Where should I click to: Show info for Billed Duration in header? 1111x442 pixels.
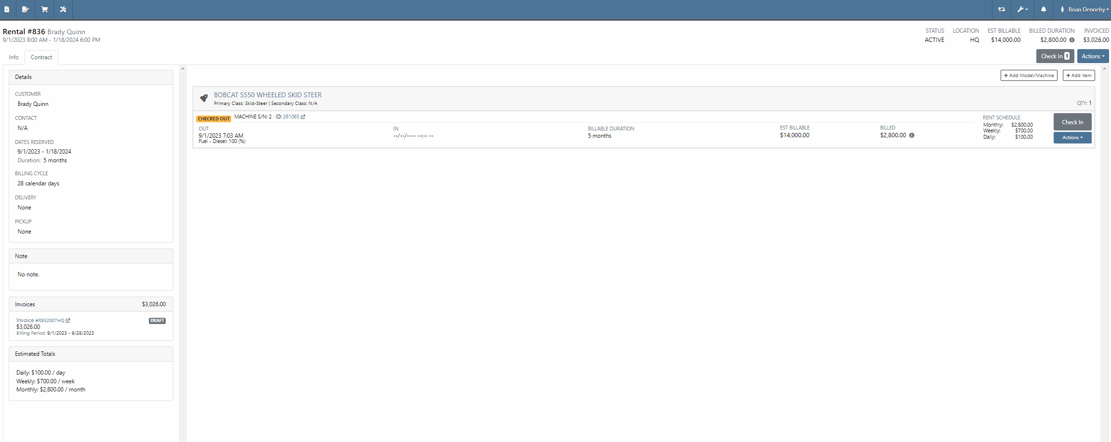click(x=1072, y=40)
